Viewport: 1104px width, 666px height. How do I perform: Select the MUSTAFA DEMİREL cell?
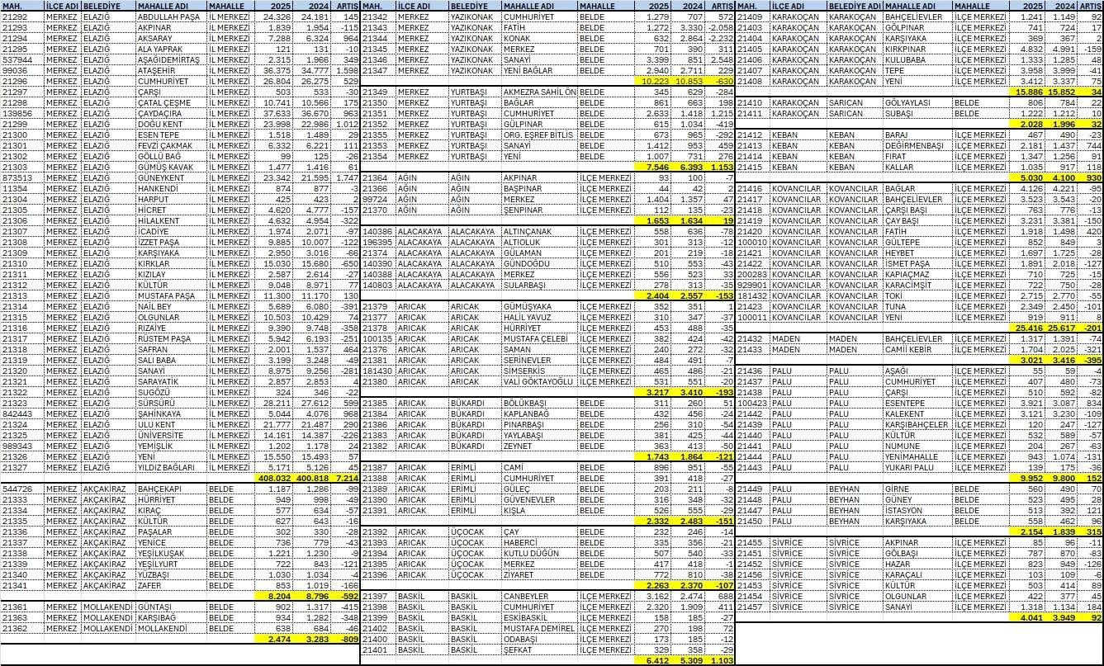[x=538, y=627]
